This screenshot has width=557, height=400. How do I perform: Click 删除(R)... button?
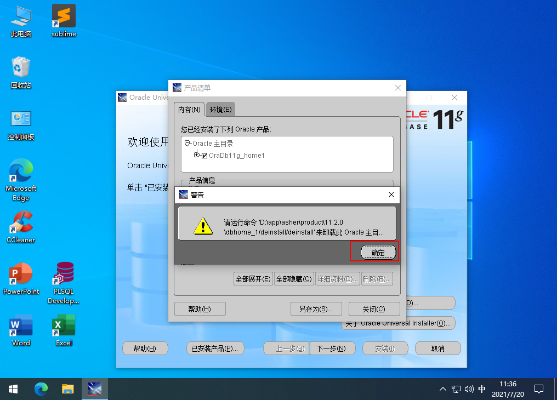click(377, 279)
